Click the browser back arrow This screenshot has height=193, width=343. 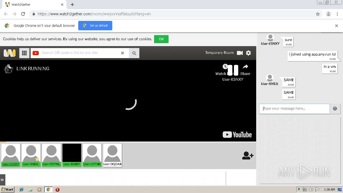pyautogui.click(x=6, y=14)
